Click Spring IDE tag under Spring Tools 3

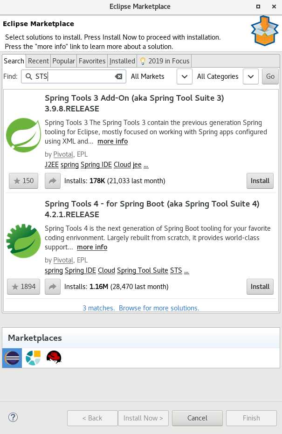click(x=96, y=165)
